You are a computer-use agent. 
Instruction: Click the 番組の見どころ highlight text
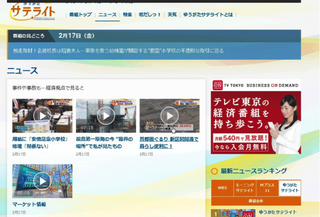118,50
